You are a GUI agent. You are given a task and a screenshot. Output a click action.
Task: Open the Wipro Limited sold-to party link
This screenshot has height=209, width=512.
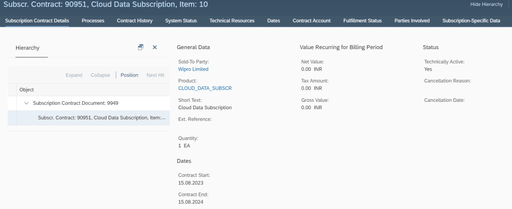193,69
